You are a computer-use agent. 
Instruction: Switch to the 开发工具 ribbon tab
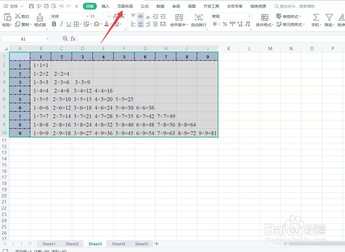click(211, 6)
